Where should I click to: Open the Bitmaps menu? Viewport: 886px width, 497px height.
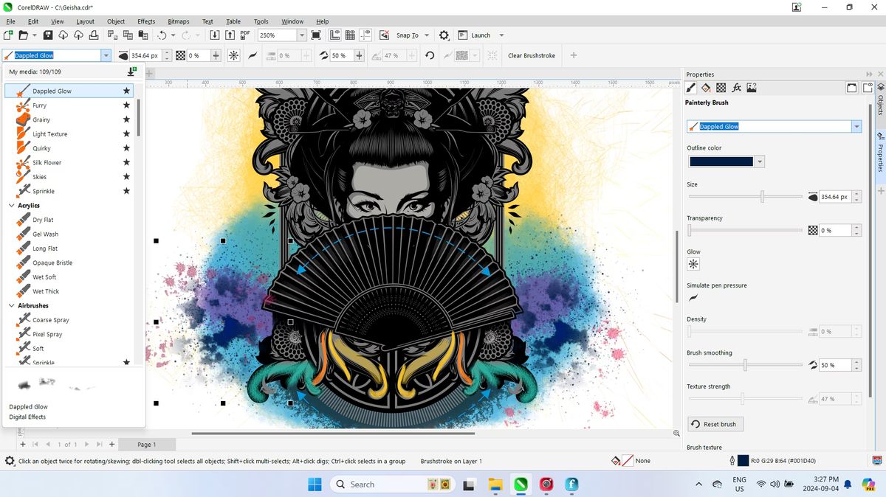pos(178,21)
